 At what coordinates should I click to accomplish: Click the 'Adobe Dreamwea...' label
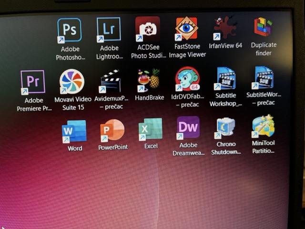189,149
